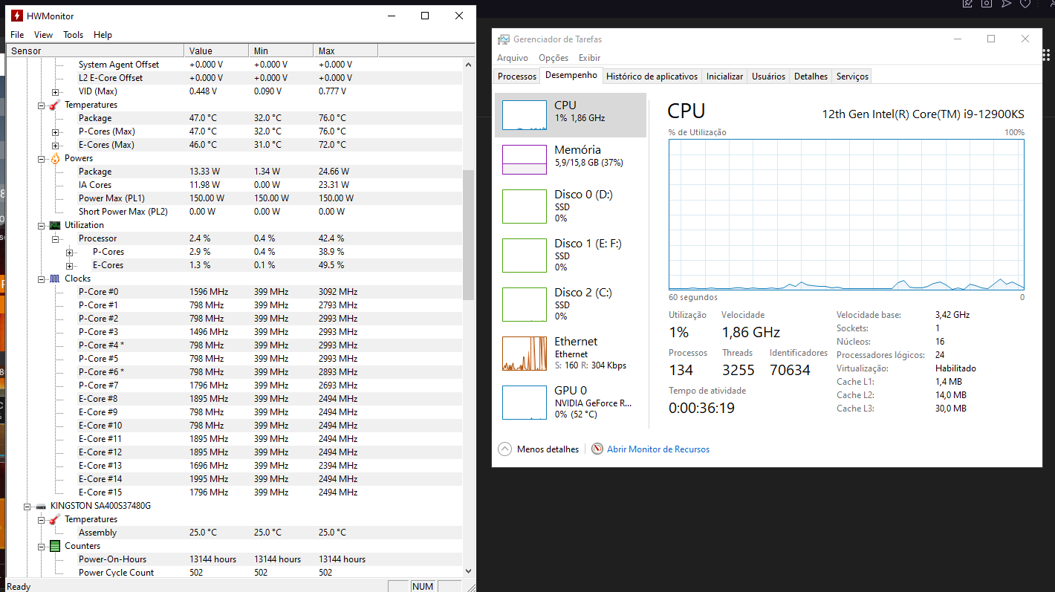This screenshot has width=1055, height=592.
Task: Click HWMonitor scrollbar up arrow
Action: [469, 65]
